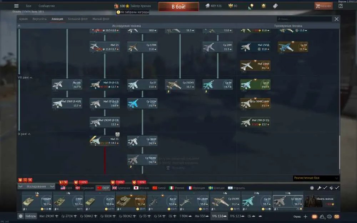This screenshot has height=223, width=357.
Task: Click the silver lions currency icon
Action: [207, 6]
